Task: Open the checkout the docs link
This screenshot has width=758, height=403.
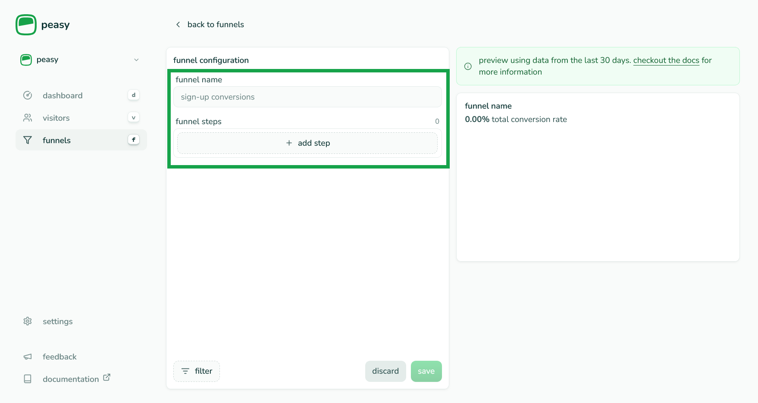Action: pyautogui.click(x=666, y=60)
